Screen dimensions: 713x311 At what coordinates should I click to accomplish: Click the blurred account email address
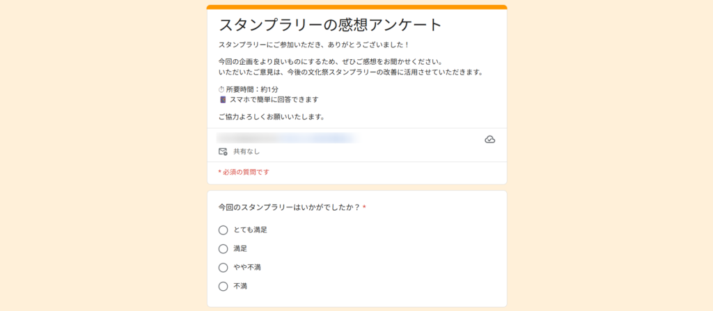tap(286, 138)
